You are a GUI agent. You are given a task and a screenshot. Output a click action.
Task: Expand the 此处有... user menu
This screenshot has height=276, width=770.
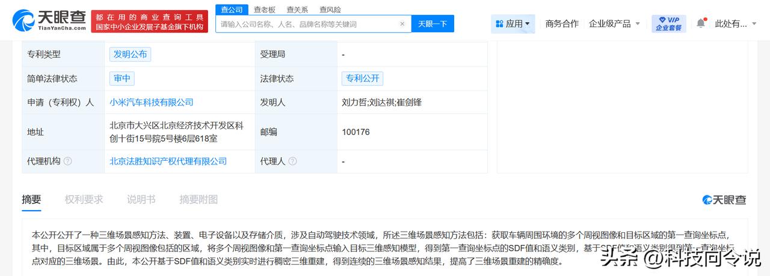[x=735, y=23]
